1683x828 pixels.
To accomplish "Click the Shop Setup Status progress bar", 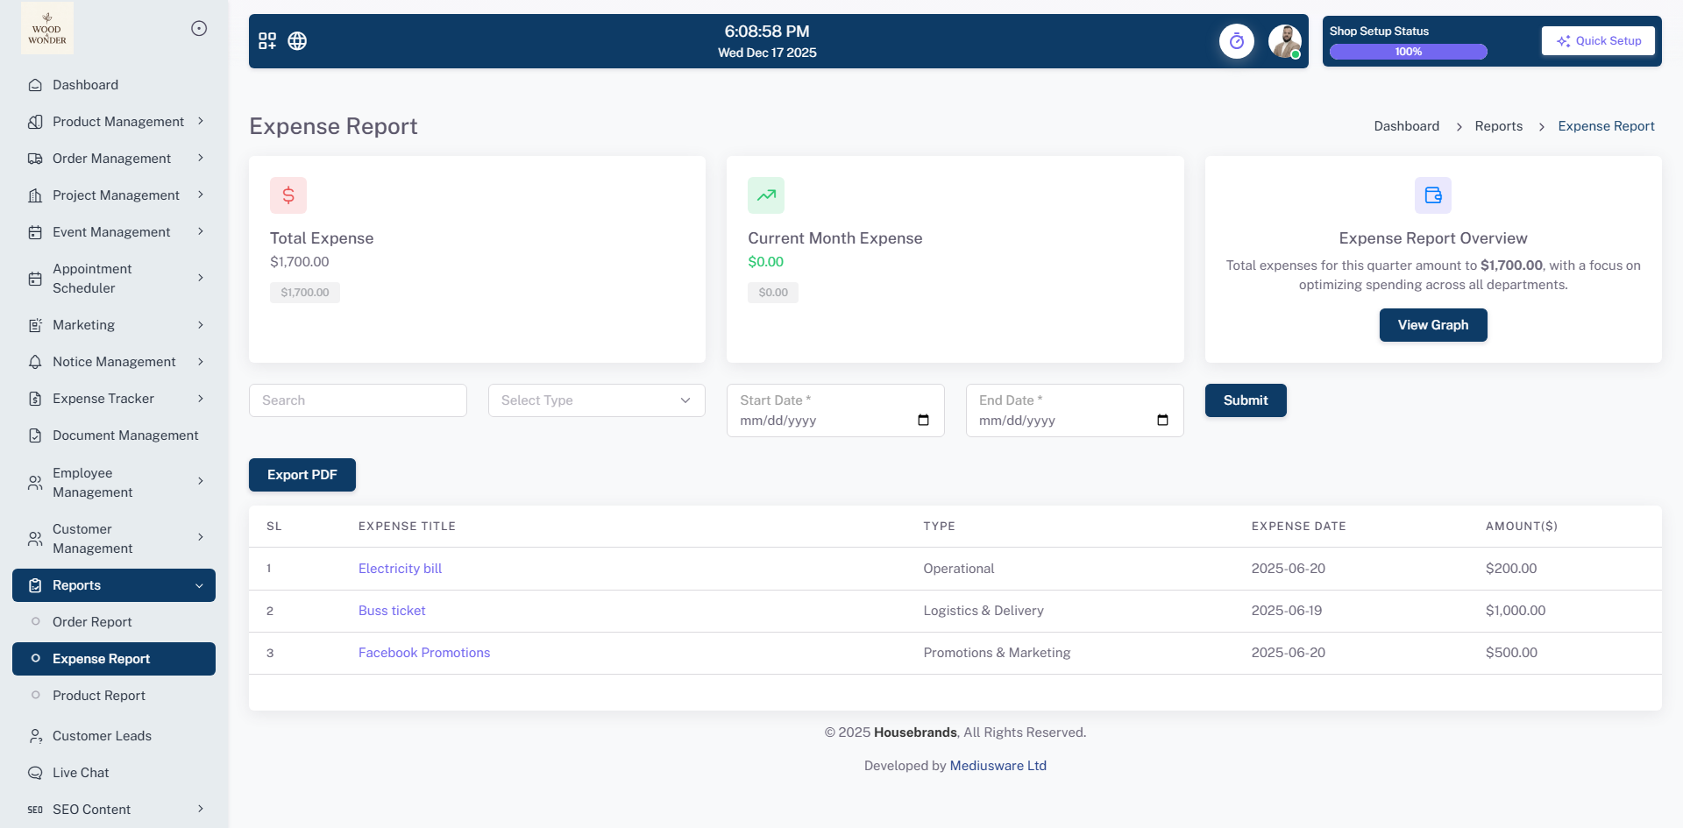I will click(x=1408, y=52).
